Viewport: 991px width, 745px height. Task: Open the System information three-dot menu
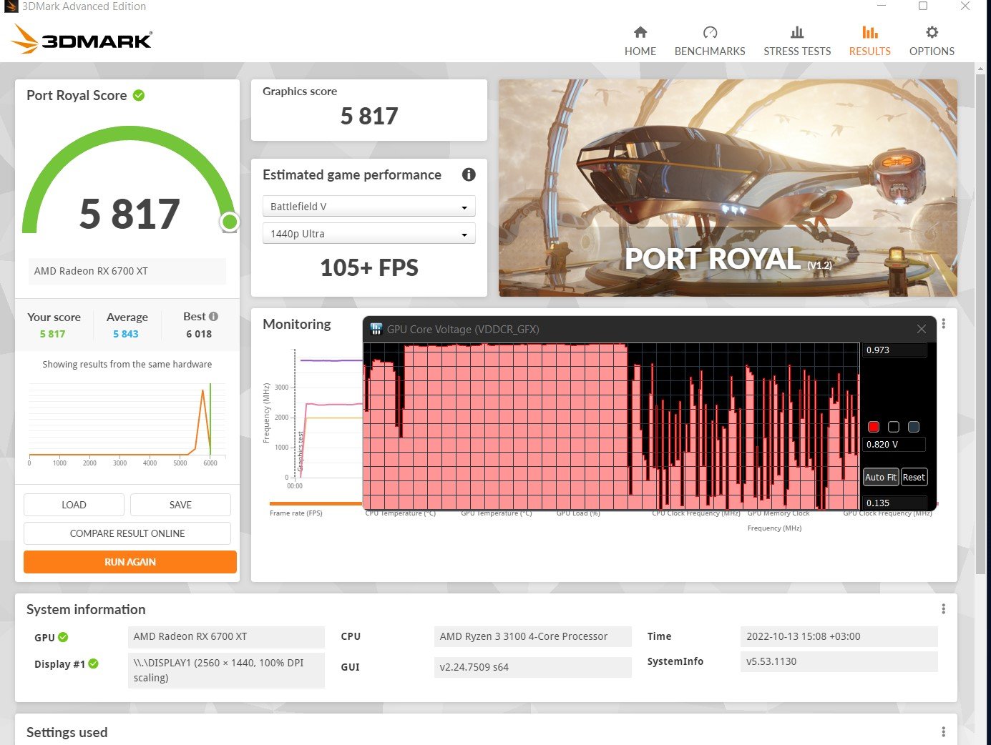[943, 609]
